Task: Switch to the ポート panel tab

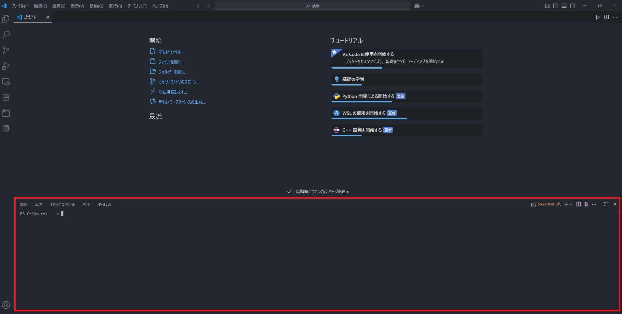Action: point(86,204)
